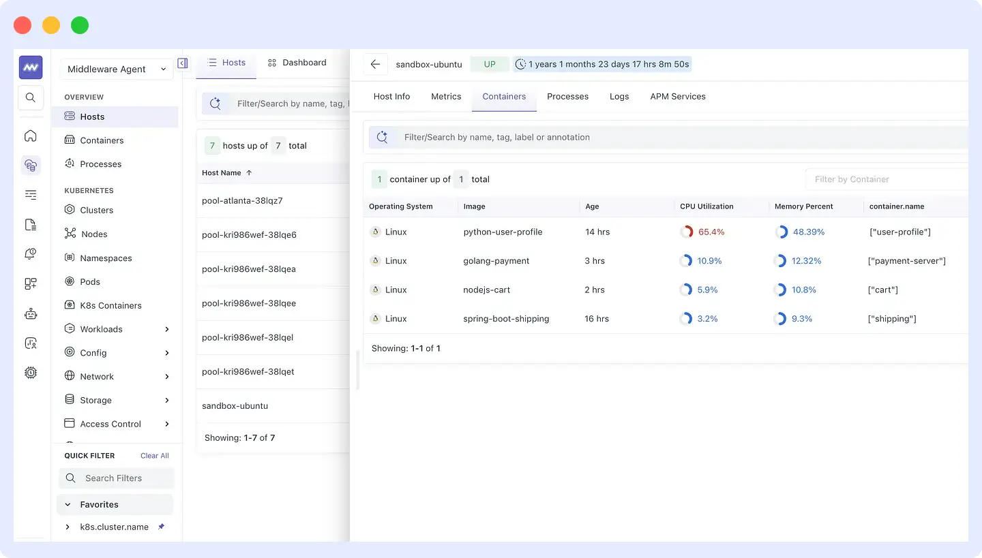Expand the Workloads submenu

pos(167,329)
